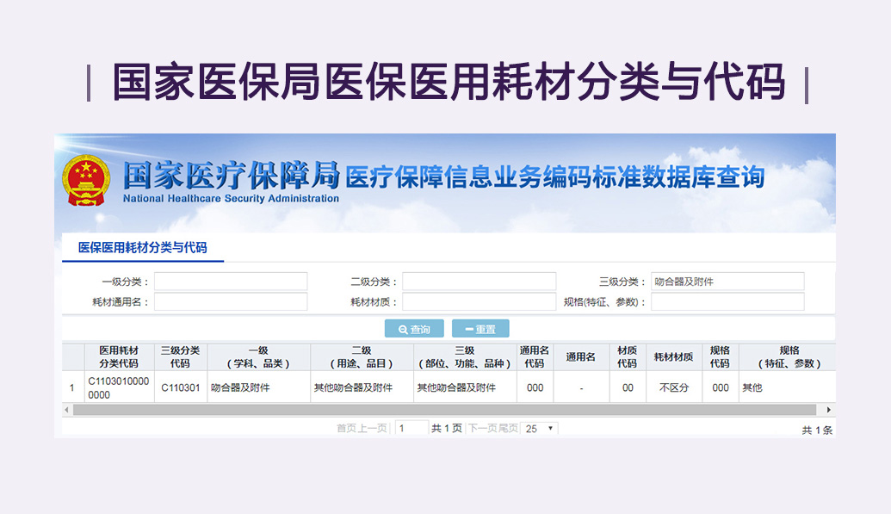
Task: Click the horizontal scrollbar right arrow
Action: tap(829, 410)
